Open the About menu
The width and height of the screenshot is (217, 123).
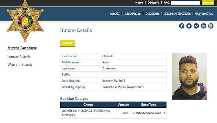pyautogui.click(x=115, y=14)
